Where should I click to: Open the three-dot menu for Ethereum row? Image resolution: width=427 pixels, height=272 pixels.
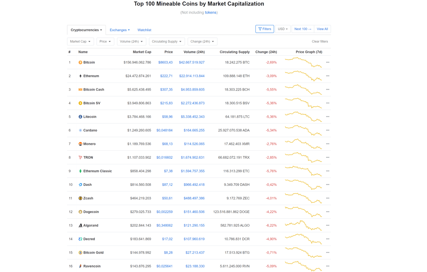328,76
